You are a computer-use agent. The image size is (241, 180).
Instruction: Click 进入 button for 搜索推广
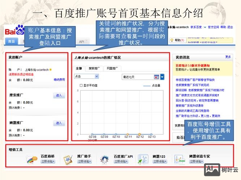59,95
